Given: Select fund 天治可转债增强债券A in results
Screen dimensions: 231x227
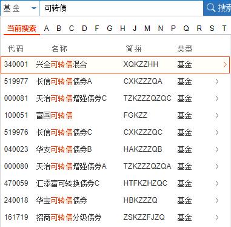Looking at the screenshot, I should (x=115, y=166).
